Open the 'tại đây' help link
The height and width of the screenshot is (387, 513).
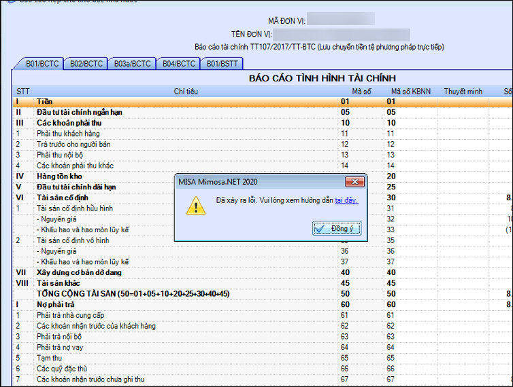[x=346, y=201]
